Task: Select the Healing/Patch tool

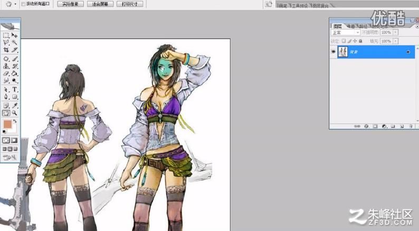Action: tap(6, 59)
